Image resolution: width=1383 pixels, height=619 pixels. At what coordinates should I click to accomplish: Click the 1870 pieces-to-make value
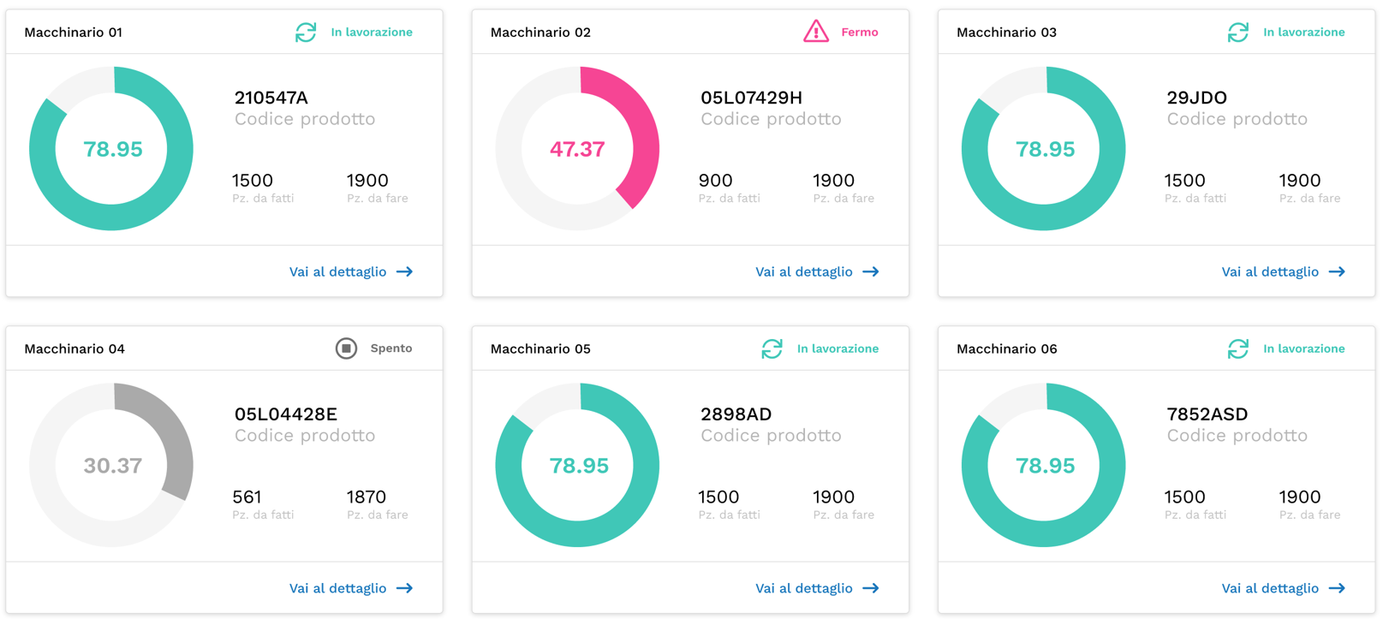(367, 497)
